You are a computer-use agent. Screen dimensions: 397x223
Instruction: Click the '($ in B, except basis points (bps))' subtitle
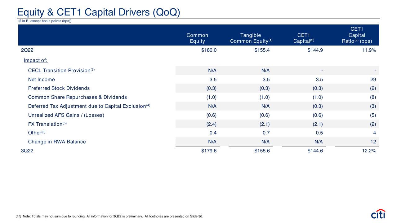pyautogui.click(x=45, y=21)
